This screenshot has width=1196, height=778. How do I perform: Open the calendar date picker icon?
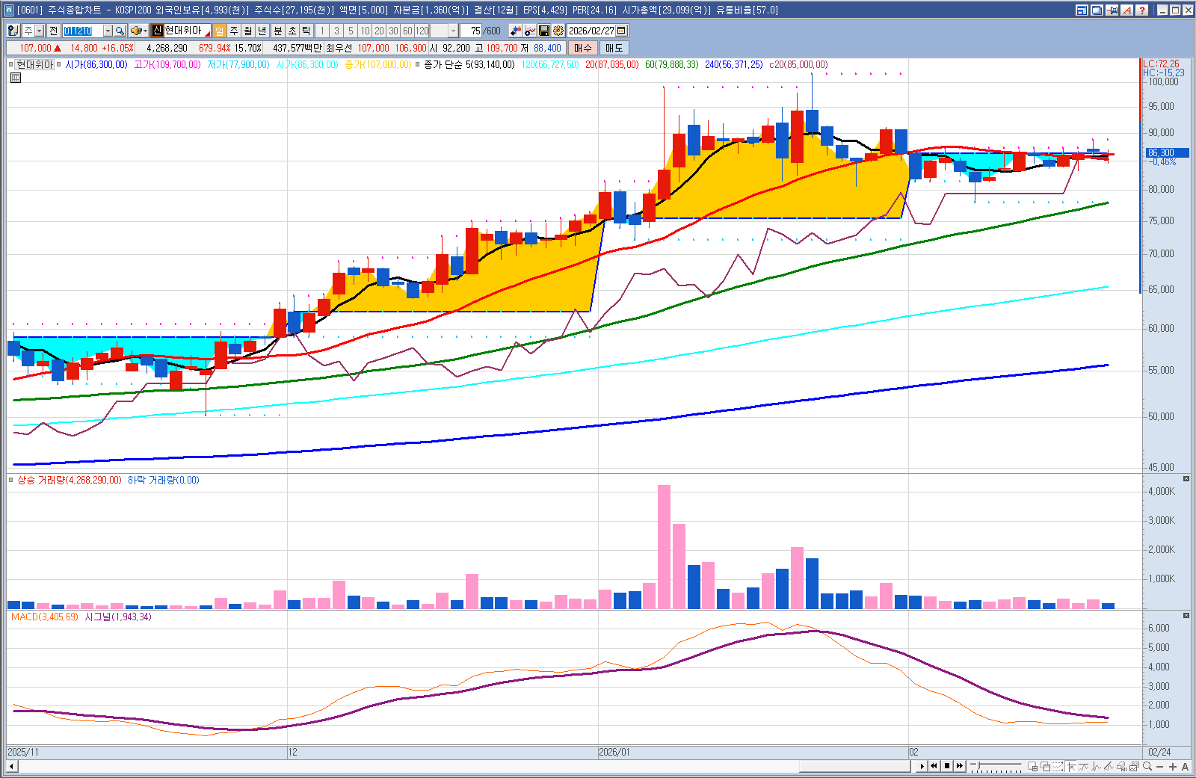[x=622, y=31]
